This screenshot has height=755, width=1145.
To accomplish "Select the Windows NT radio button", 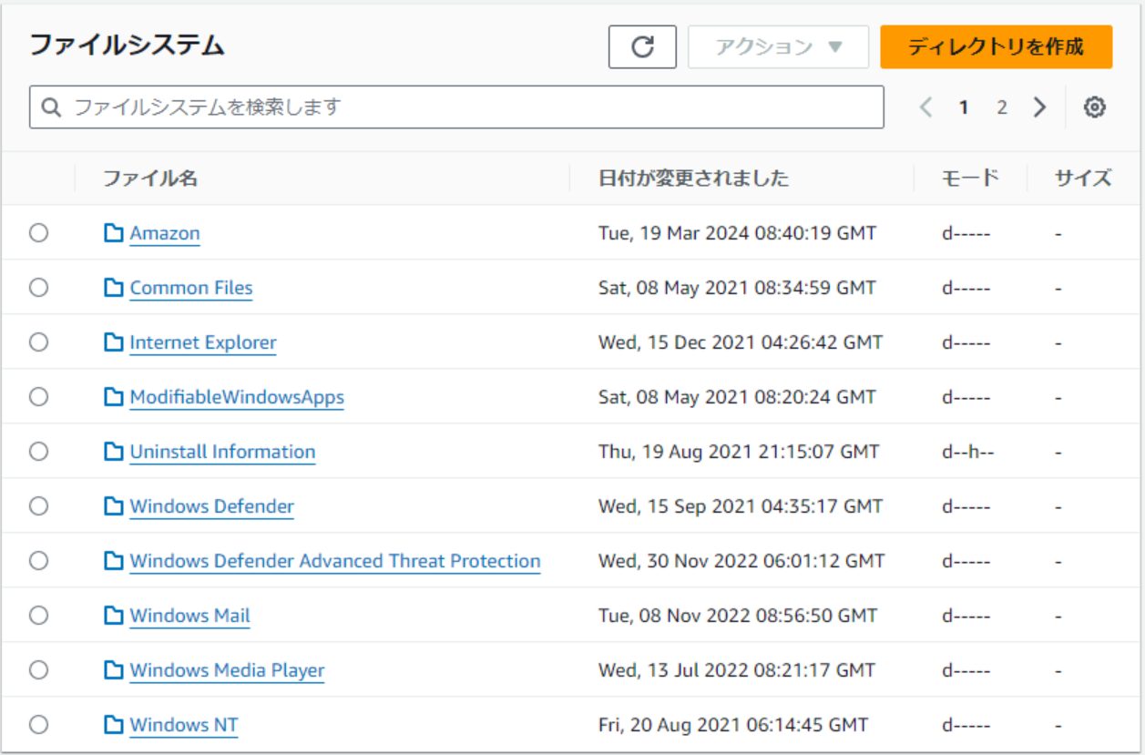I will click(38, 725).
